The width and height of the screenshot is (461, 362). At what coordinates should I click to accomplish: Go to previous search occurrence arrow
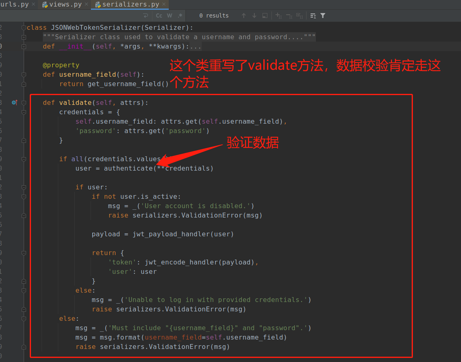tap(244, 16)
